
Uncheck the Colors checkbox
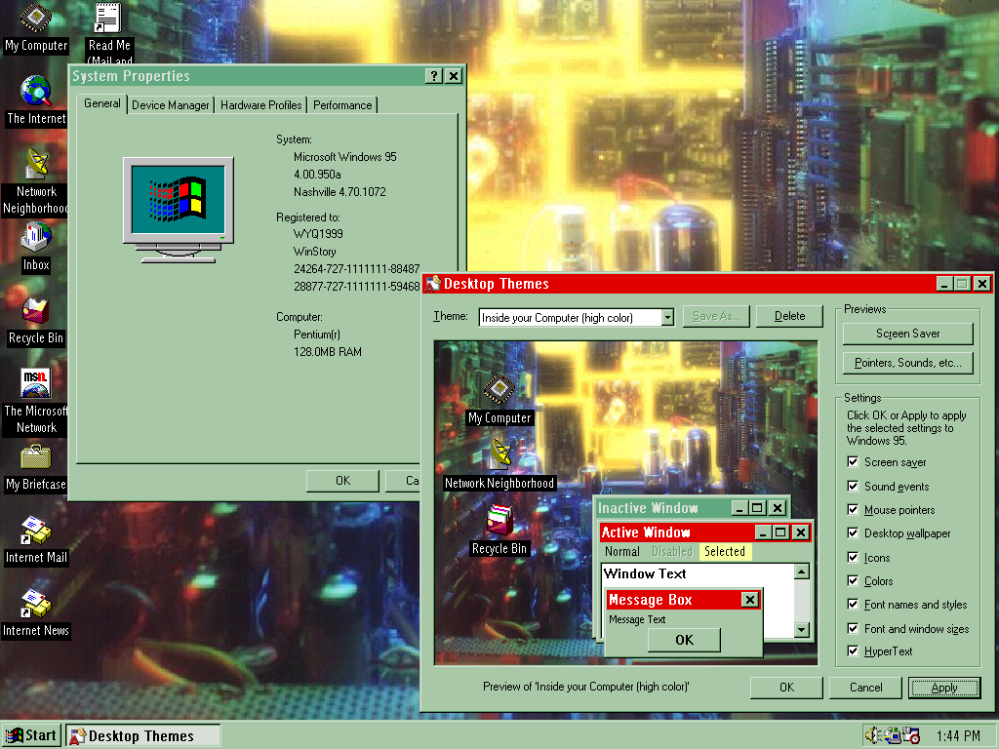[x=853, y=581]
